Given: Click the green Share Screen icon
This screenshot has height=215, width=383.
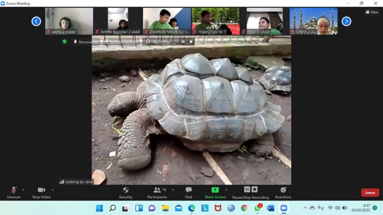Looking at the screenshot, I should [x=215, y=190].
